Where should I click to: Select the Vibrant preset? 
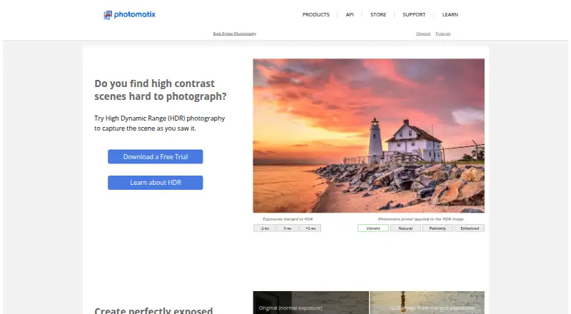pyautogui.click(x=373, y=228)
